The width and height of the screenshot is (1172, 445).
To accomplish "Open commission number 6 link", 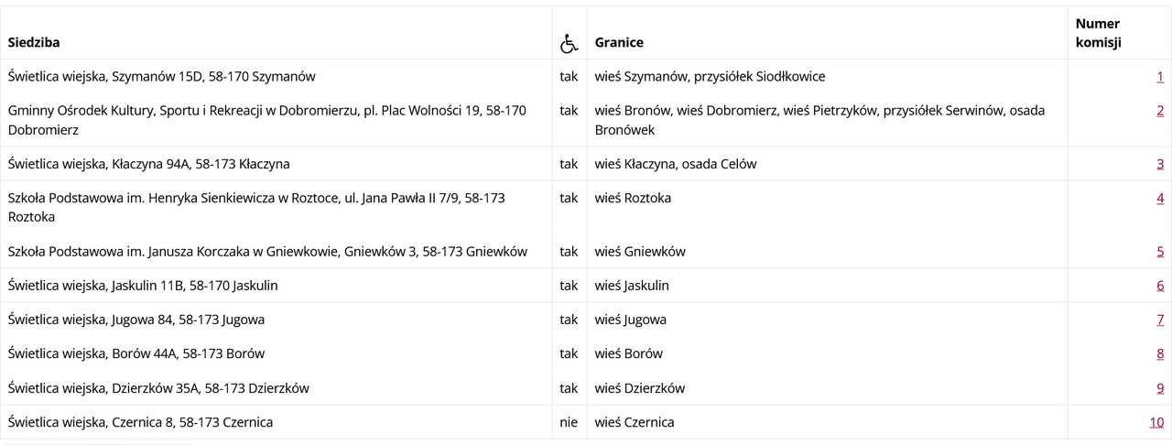I will 1160,286.
